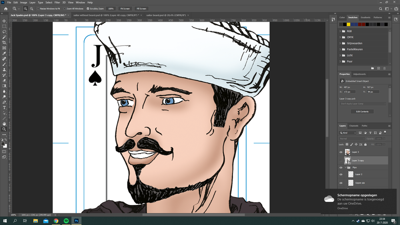Image resolution: width=400 pixels, height=225 pixels.
Task: Click the Home icon in options bar
Action: pyautogui.click(x=6, y=8)
